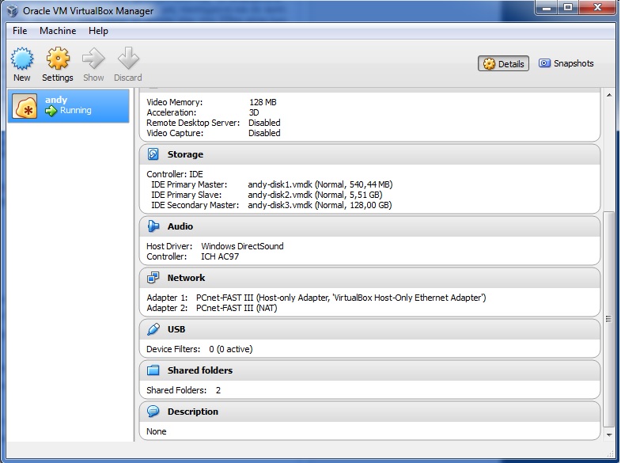Click the ICH AC97 controller value

tap(220, 256)
